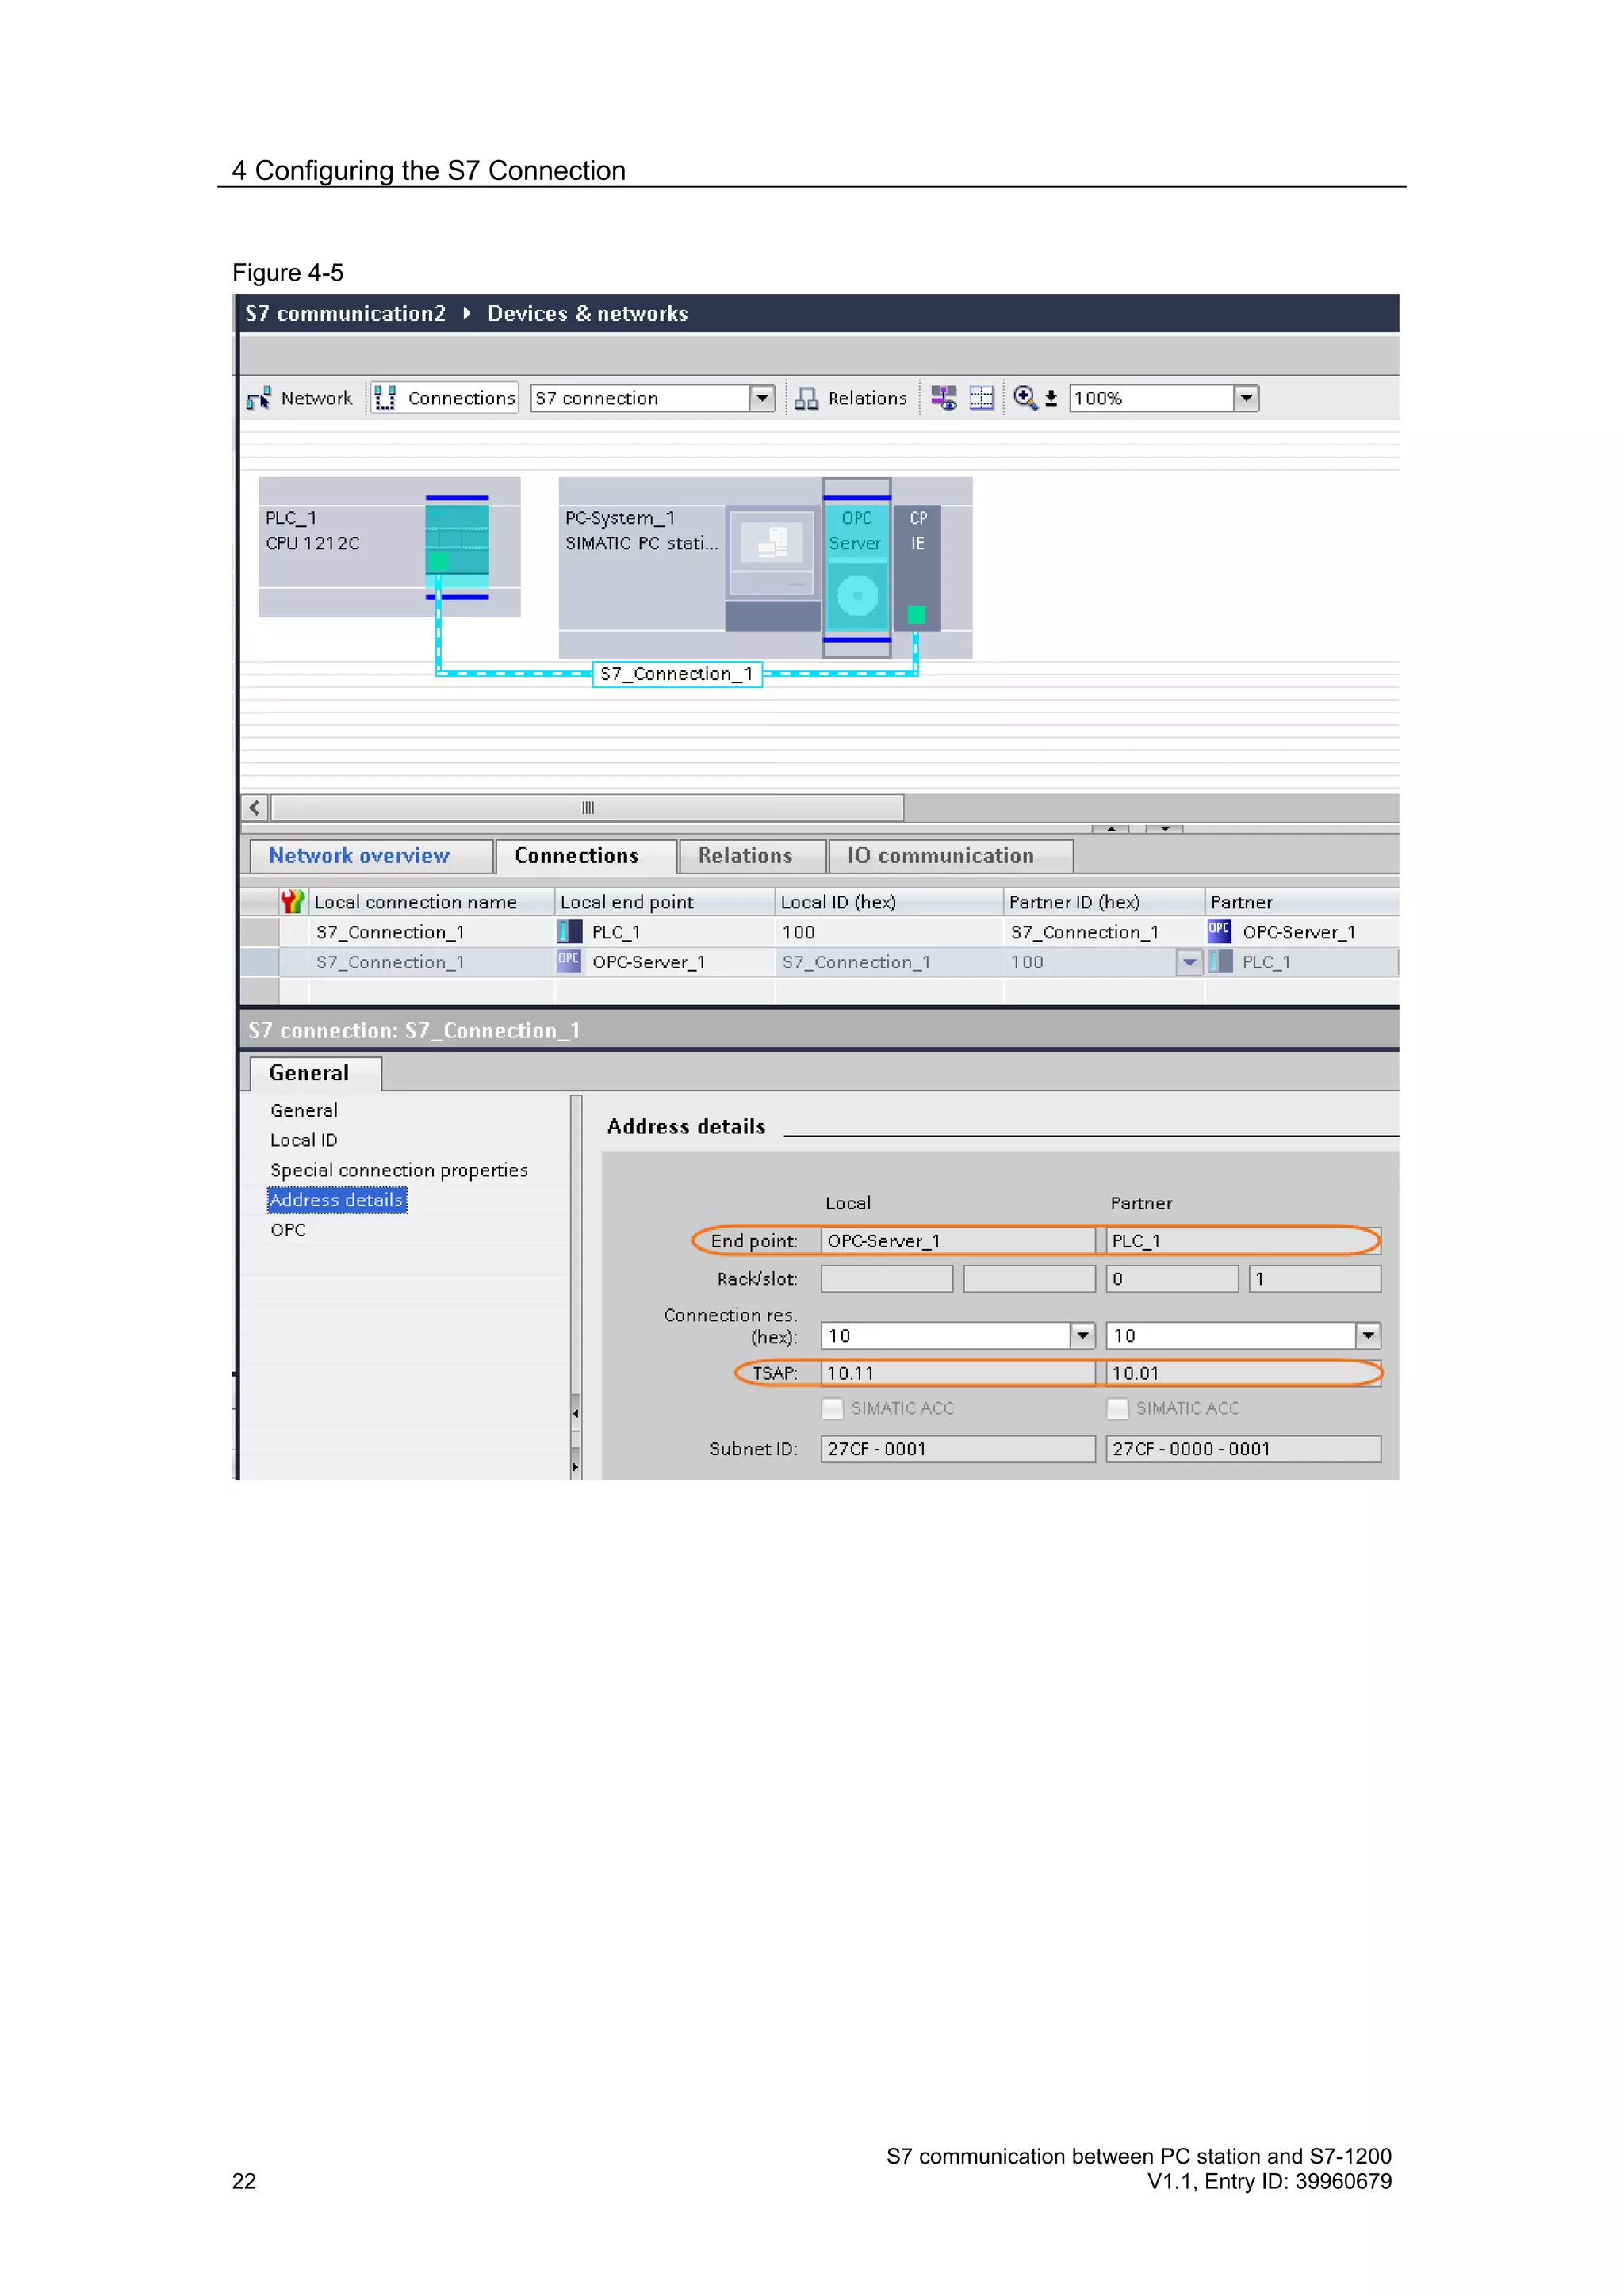Open the Partner ID 100 cell dropdown

pos(1189,963)
